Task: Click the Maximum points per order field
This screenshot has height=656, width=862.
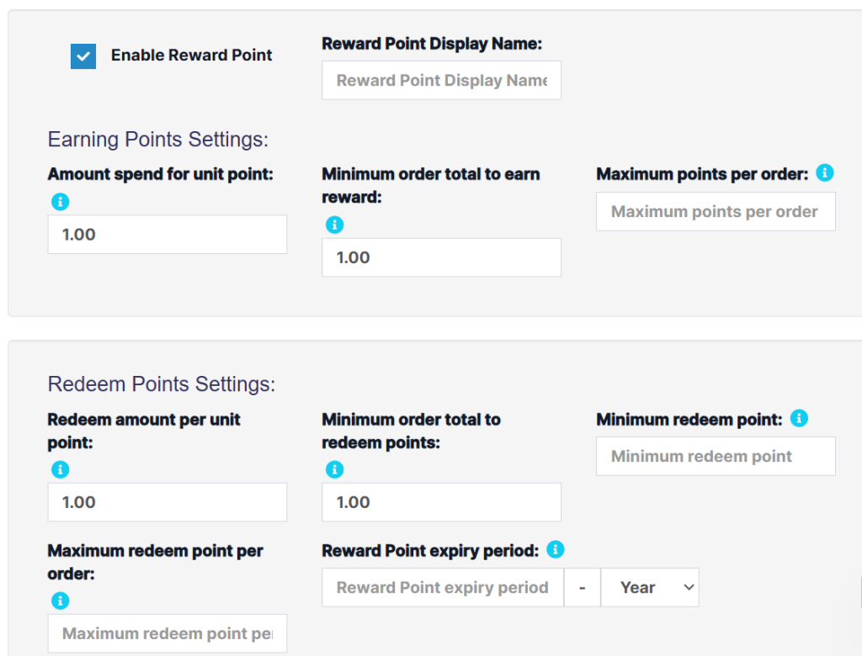Action: click(x=716, y=212)
